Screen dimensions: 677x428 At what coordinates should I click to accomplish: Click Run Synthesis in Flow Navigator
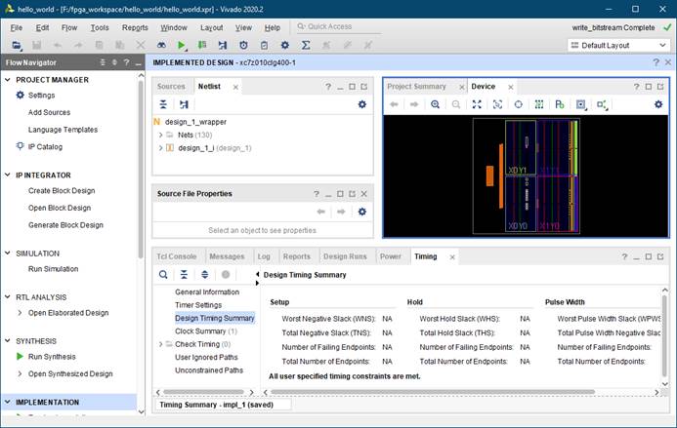point(52,357)
